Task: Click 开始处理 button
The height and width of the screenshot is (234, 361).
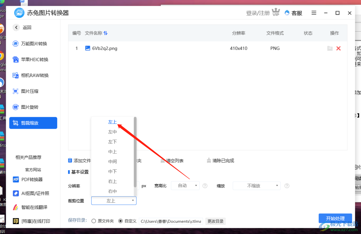Action: [335, 218]
